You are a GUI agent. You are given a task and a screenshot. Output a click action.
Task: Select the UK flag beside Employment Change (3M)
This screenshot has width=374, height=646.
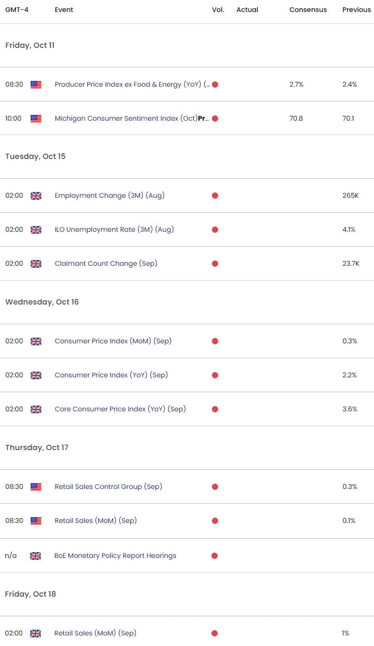(x=36, y=195)
